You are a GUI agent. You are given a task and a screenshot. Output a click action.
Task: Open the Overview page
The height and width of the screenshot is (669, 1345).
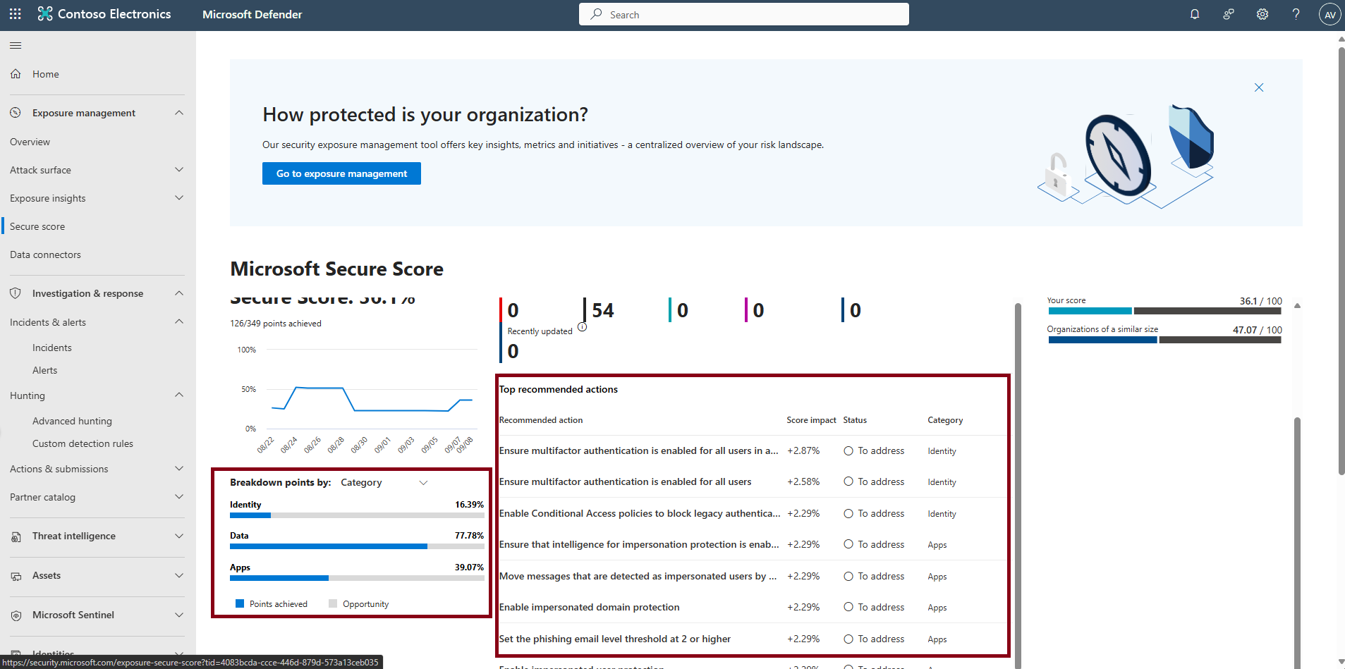30,142
